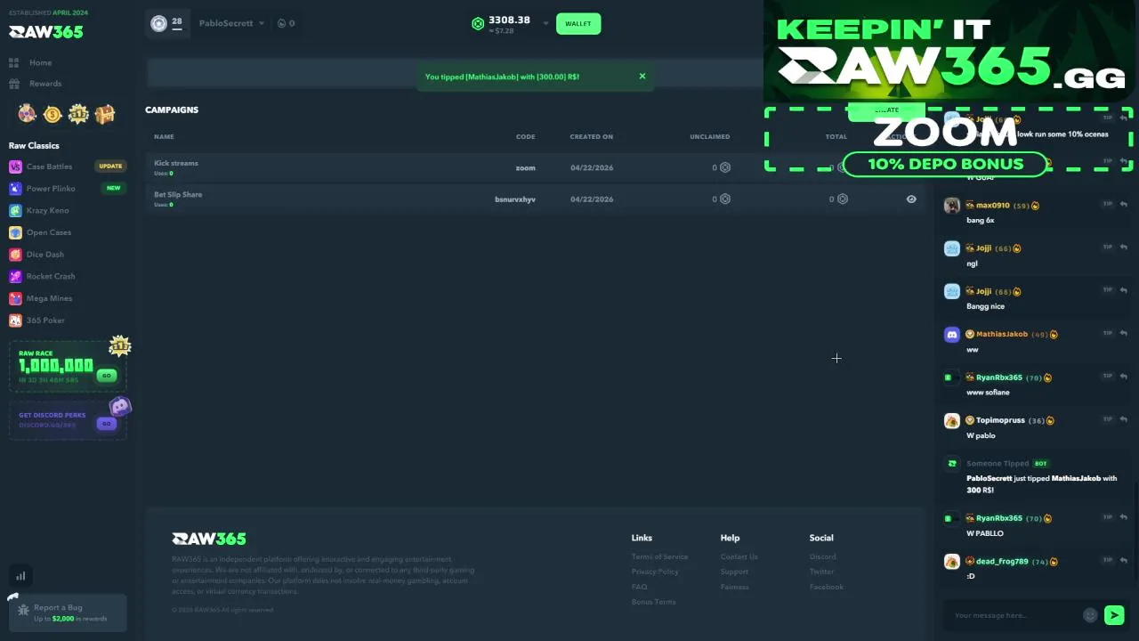This screenshot has height=641, width=1139.
Task: Open Twitter social footer link
Action: (821, 572)
